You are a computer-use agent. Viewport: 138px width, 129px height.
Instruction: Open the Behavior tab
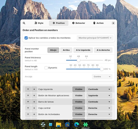[78, 23]
